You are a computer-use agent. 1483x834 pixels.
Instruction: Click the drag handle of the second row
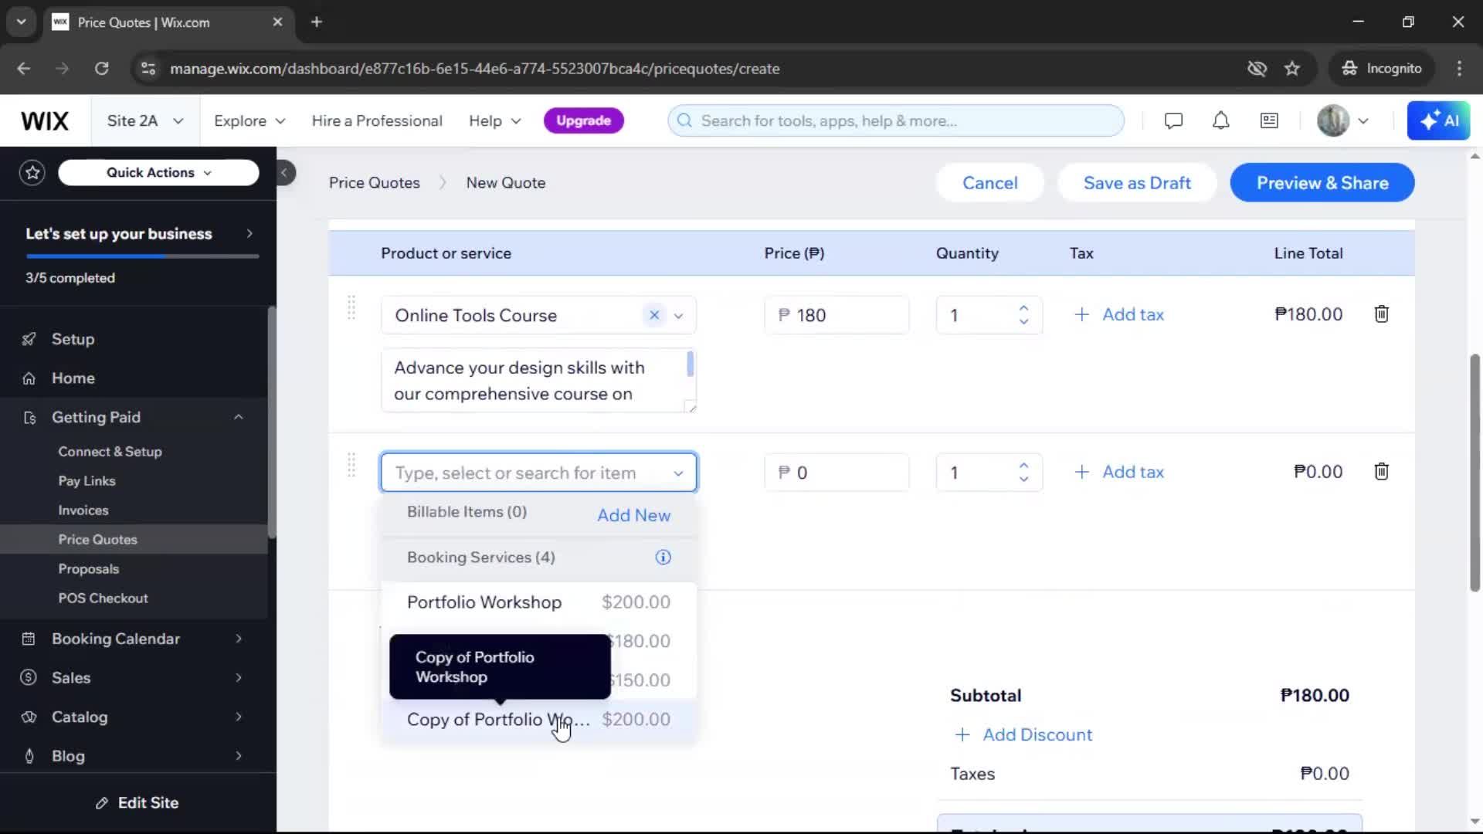click(351, 465)
